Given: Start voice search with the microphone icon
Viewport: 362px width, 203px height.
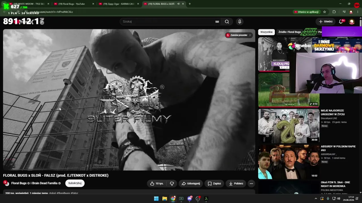Looking at the screenshot, I should coord(240,22).
